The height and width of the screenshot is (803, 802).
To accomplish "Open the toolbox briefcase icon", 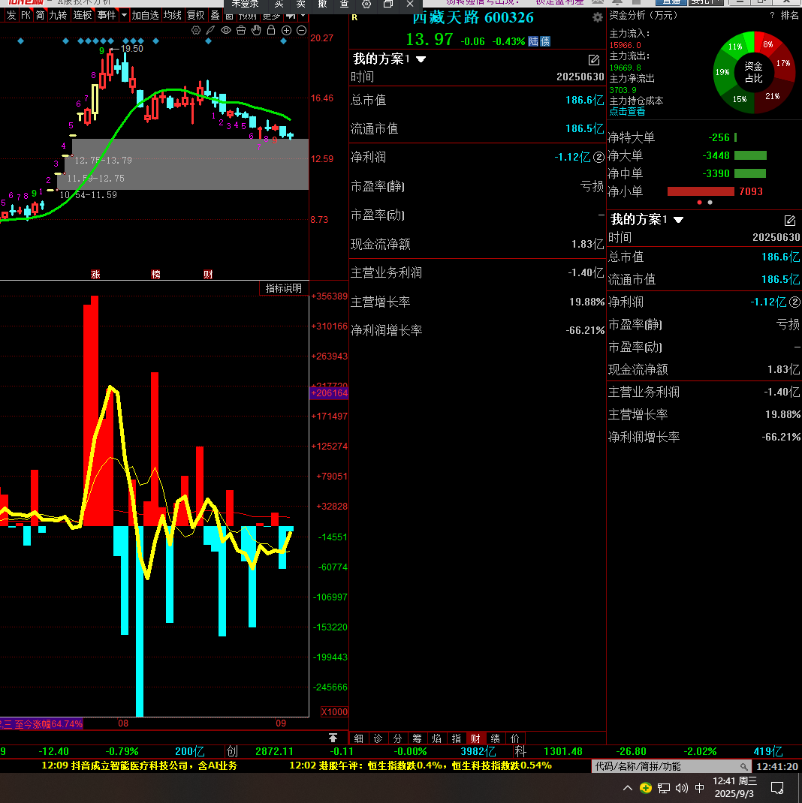I will 241,30.
